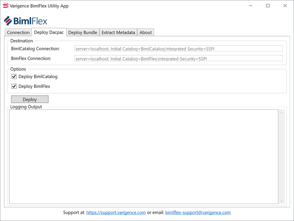This screenshot has height=221, width=294.
Task: Click the 'BimlCatalog Connection:' label
Action: point(35,49)
